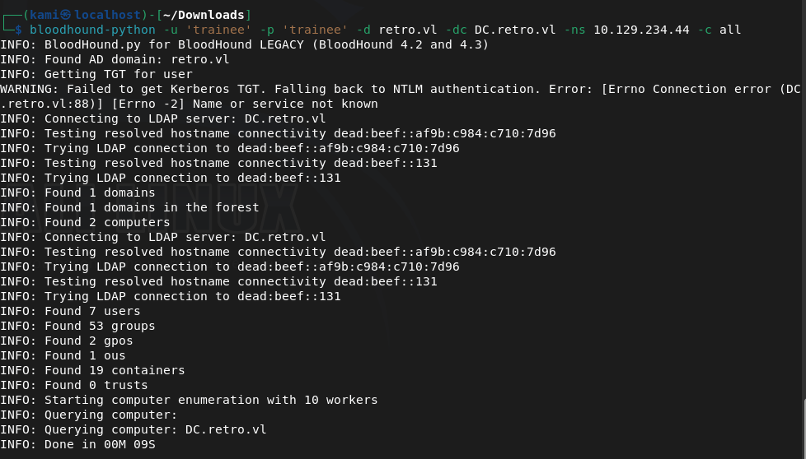Screen dimensions: 806x459
Task: Click the 'Found 0 trusts' line
Action: 74,385
